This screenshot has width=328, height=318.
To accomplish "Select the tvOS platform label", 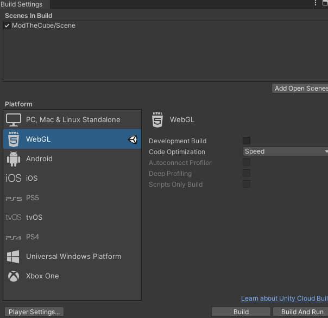I will [x=34, y=218].
